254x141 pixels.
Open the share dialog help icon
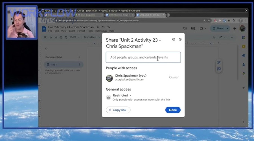174,39
